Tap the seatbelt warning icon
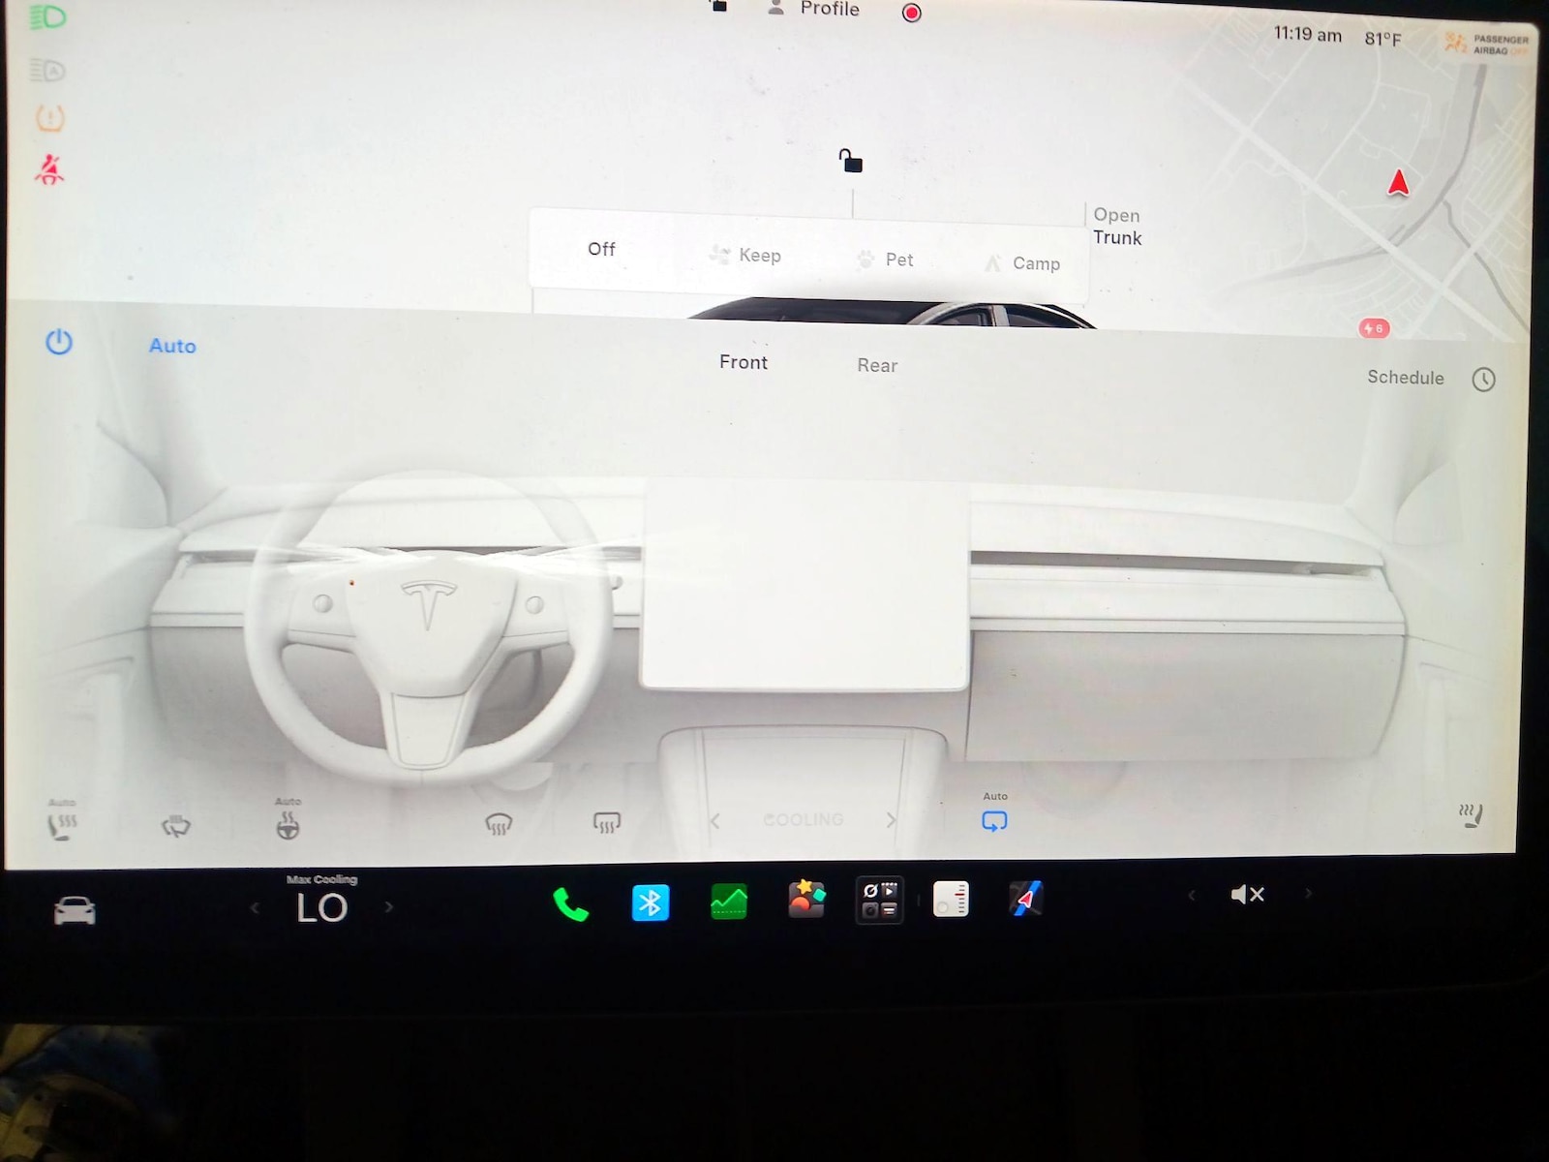Viewport: 1549px width, 1162px height. 49,169
